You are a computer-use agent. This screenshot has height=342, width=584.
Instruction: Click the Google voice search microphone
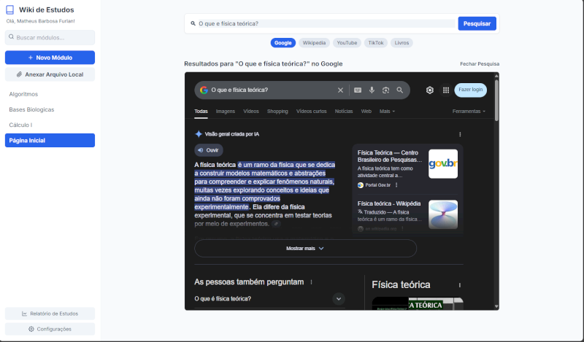pyautogui.click(x=372, y=90)
